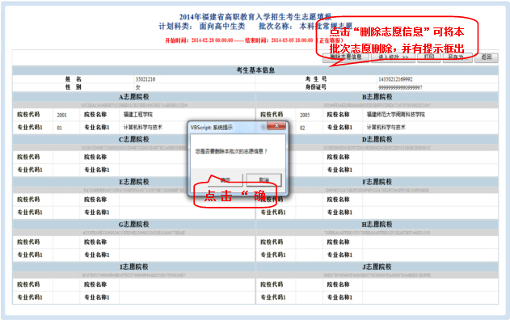Select A志愿 school name 福建工程学院
Screen dimensions: 510x320
point(138,115)
